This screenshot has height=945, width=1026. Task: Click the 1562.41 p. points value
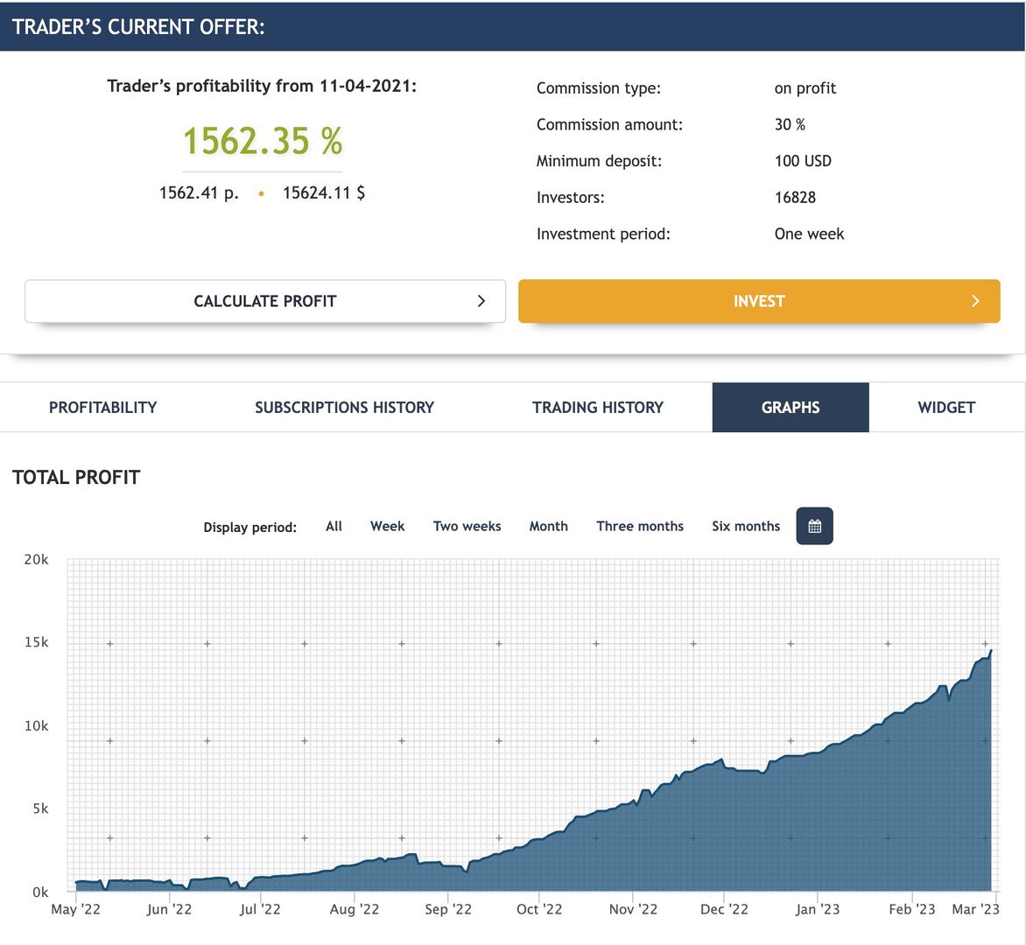click(199, 192)
